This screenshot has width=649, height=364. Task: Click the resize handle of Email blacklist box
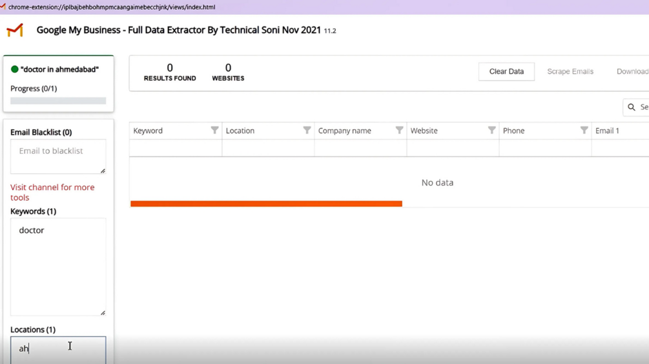point(103,171)
